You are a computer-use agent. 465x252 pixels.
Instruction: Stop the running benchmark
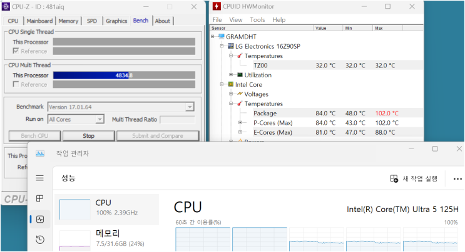(88, 136)
